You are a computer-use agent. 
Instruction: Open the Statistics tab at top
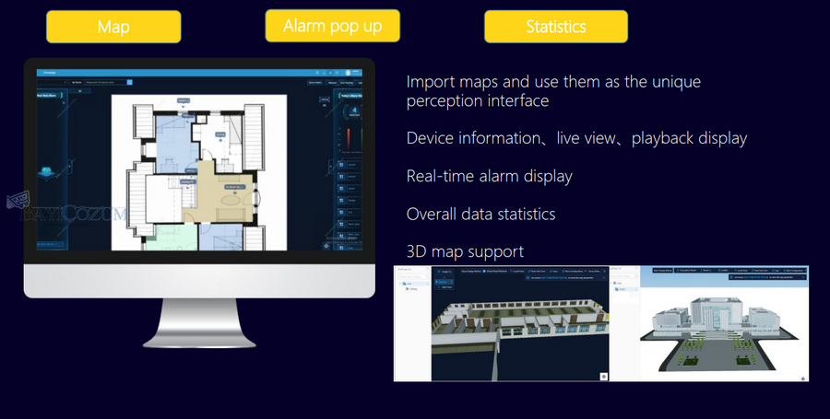point(555,27)
